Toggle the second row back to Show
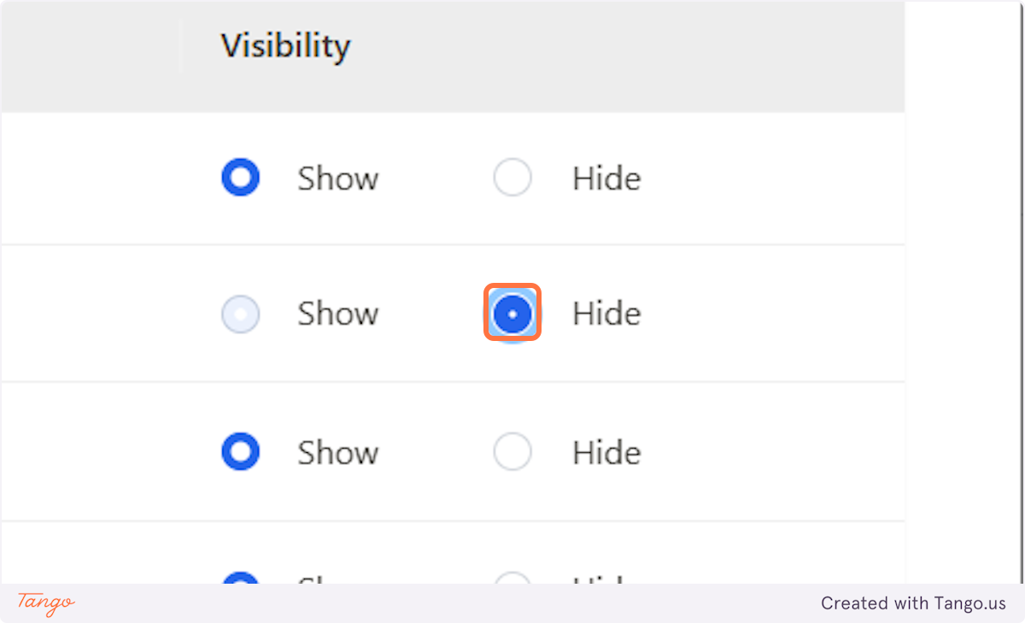This screenshot has height=623, width=1025. tap(241, 314)
